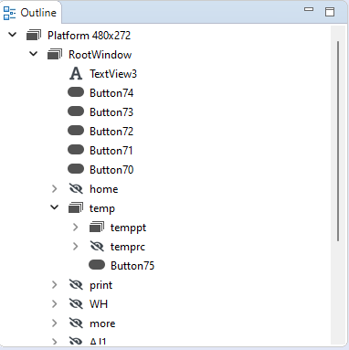Expand the WH node
This screenshot has width=349, height=350.
[55, 304]
